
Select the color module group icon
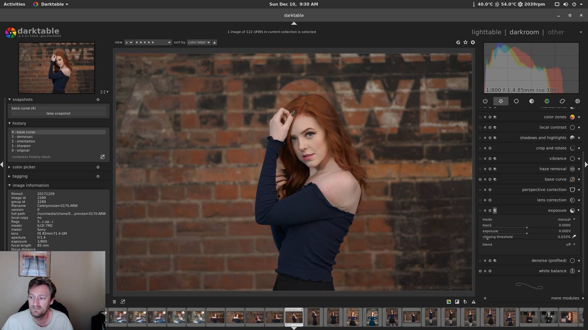[x=547, y=101]
